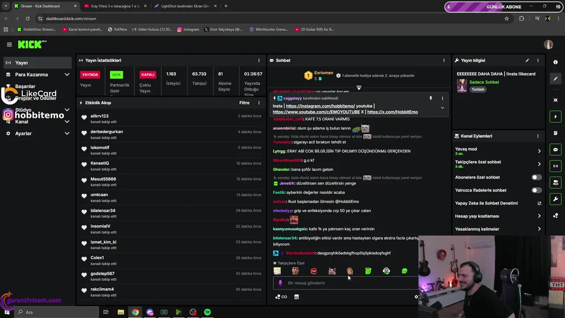This screenshot has width=565, height=318.
Task: Open File Explorer from the Windows taskbar
Action: [x=121, y=312]
